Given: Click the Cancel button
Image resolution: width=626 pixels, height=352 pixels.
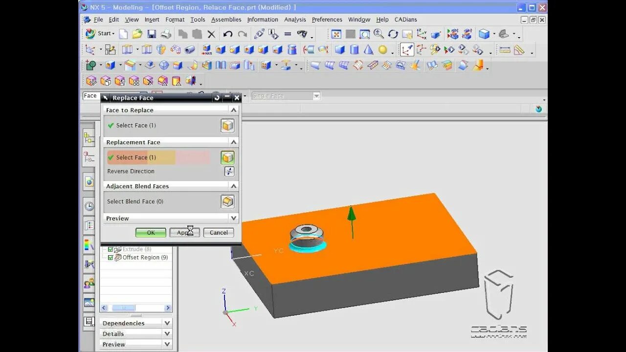Looking at the screenshot, I should pos(219,233).
